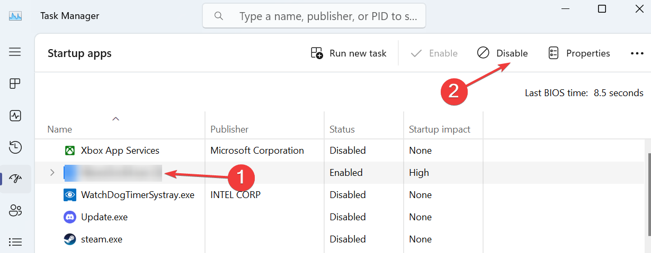Click Run new task
This screenshot has width=651, height=253.
[349, 53]
